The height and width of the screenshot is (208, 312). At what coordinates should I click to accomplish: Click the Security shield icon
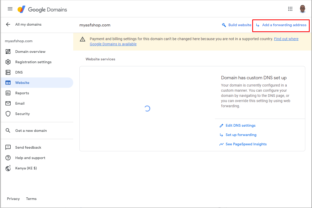pyautogui.click(x=8, y=114)
